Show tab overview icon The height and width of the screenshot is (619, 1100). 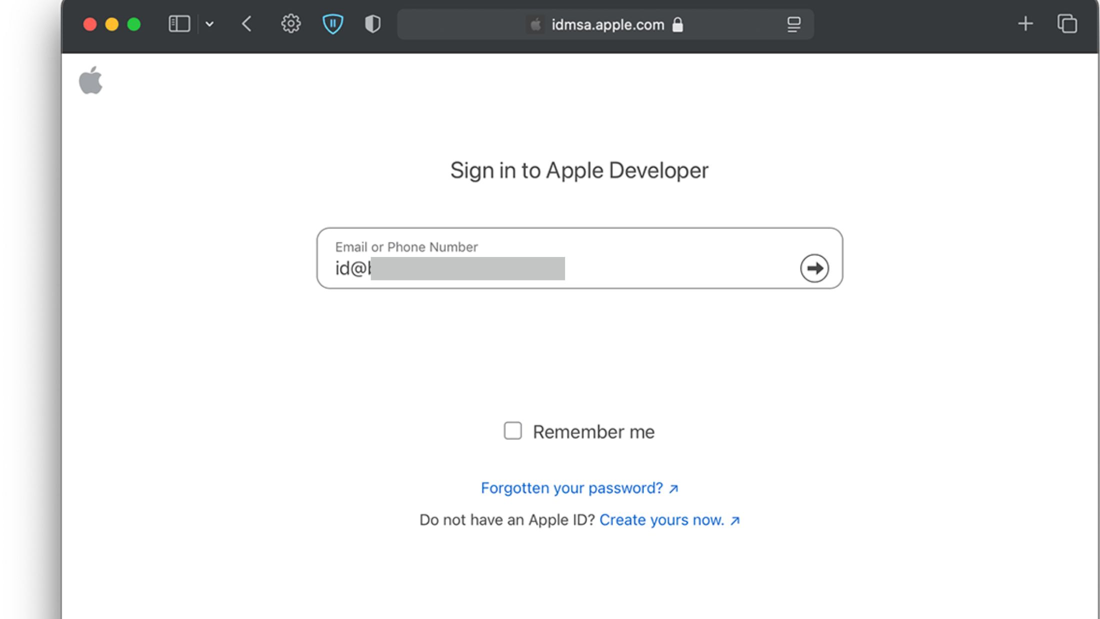(x=1067, y=24)
